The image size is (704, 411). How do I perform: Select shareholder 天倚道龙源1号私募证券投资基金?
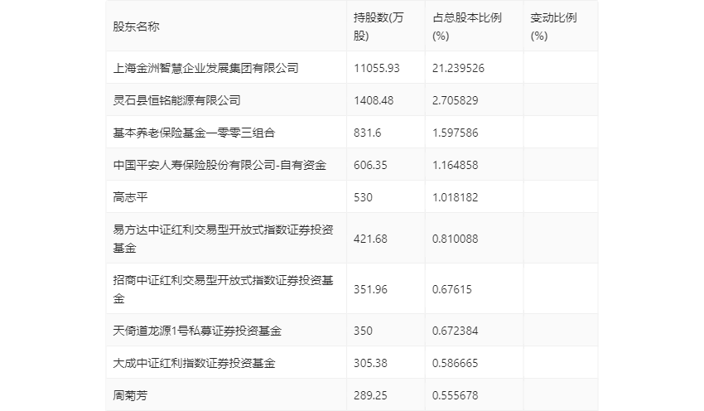(197, 331)
